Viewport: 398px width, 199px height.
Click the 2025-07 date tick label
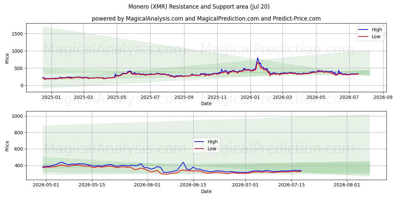150,98
